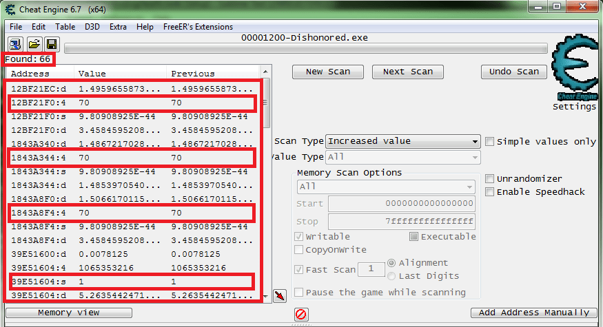Select result row 1843A8F4:d
Screen dimensions: 603x327
click(132, 240)
